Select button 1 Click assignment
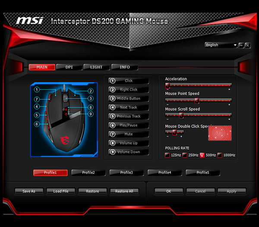 129,81
